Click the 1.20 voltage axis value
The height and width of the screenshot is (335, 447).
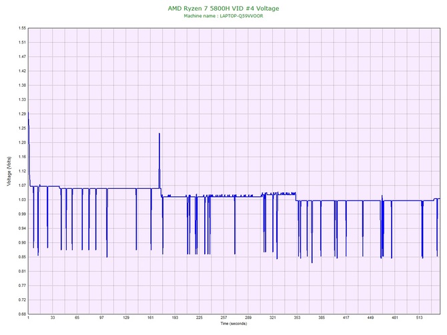[22, 143]
